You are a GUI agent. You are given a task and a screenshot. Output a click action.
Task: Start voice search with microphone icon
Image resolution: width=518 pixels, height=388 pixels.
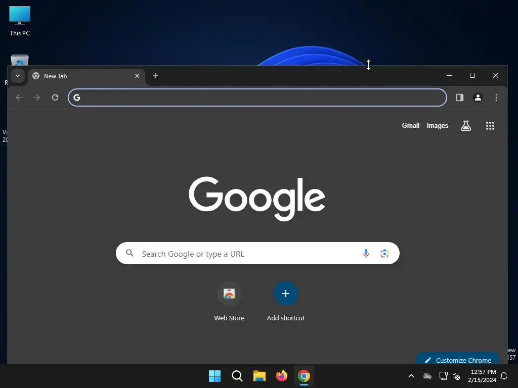pos(366,253)
